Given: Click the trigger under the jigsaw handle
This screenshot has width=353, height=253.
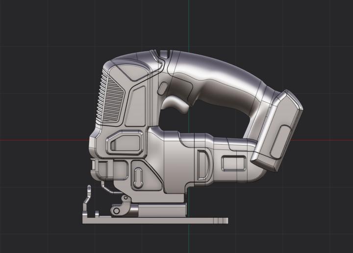Looking at the screenshot, I should click(176, 105).
